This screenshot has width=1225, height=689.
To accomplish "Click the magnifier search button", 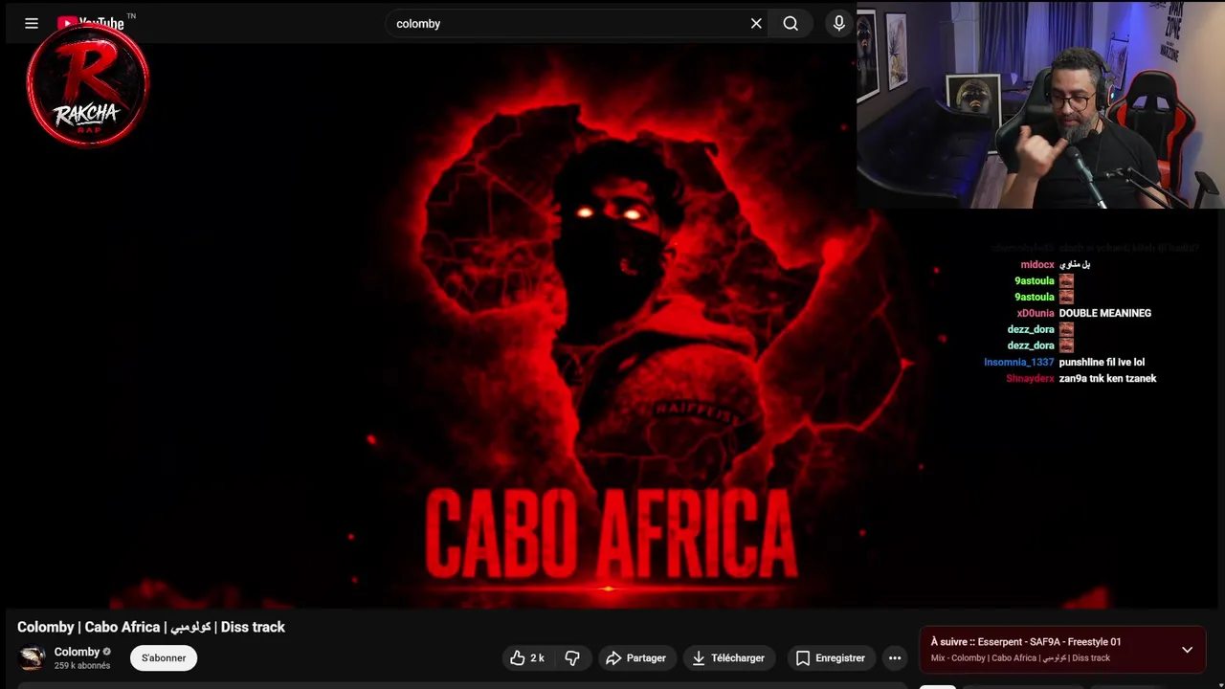I will 791,24.
